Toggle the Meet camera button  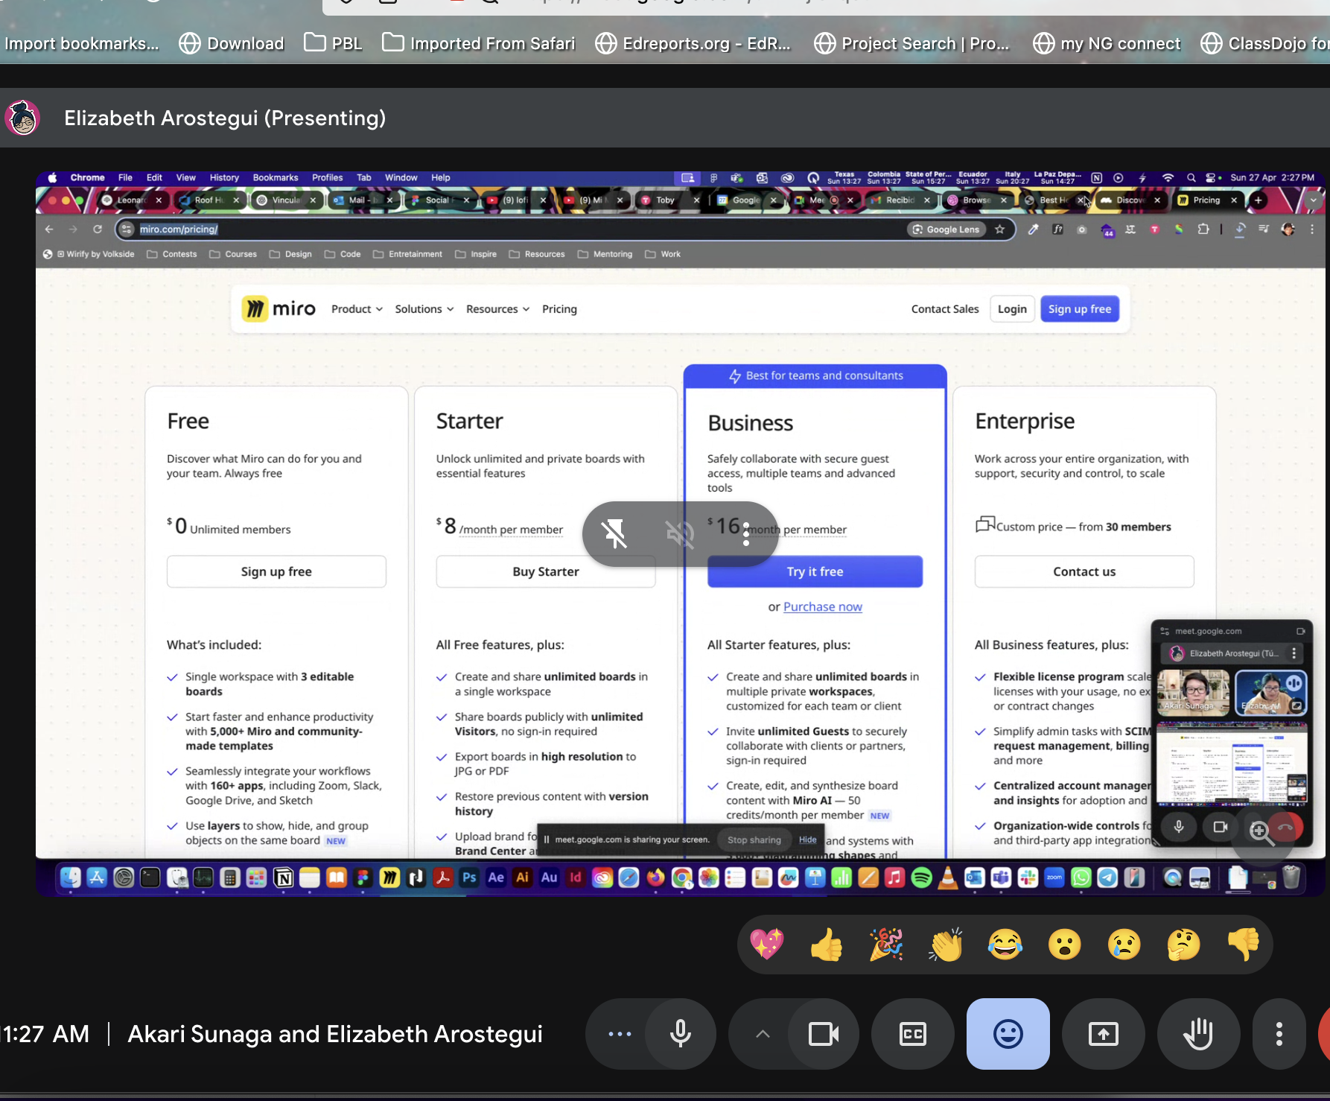click(x=824, y=1034)
